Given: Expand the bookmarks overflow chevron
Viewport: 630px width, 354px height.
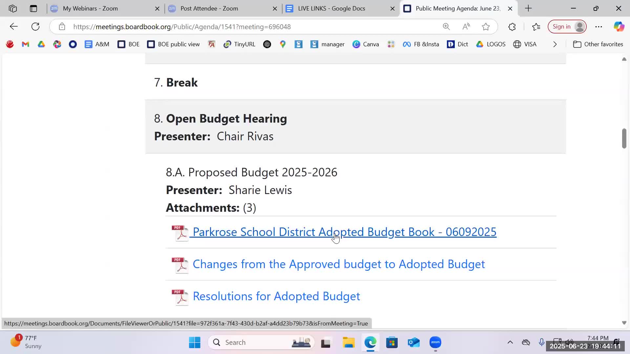Looking at the screenshot, I should [555, 44].
